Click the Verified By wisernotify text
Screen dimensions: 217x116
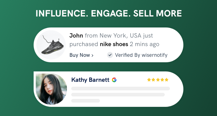pos(141,55)
